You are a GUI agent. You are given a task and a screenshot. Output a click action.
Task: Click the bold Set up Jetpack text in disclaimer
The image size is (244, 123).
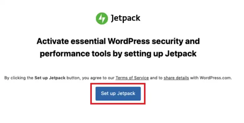[x=50, y=78]
